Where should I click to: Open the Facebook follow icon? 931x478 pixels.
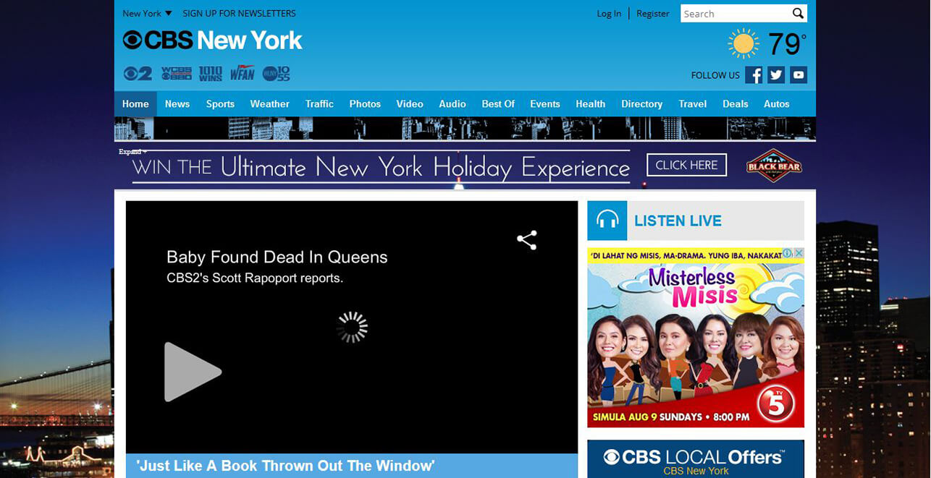[x=754, y=74]
